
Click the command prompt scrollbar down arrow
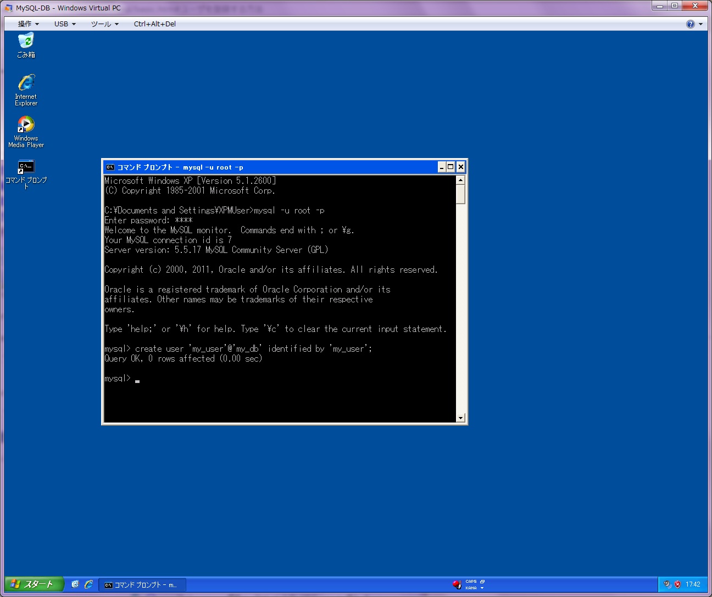pos(460,418)
